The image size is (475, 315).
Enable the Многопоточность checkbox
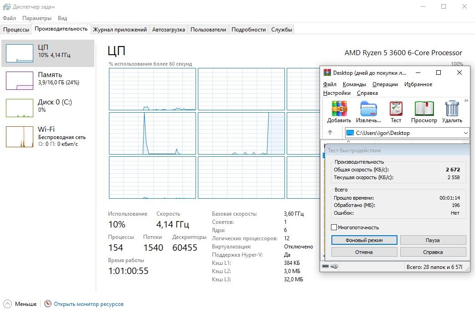(x=334, y=227)
